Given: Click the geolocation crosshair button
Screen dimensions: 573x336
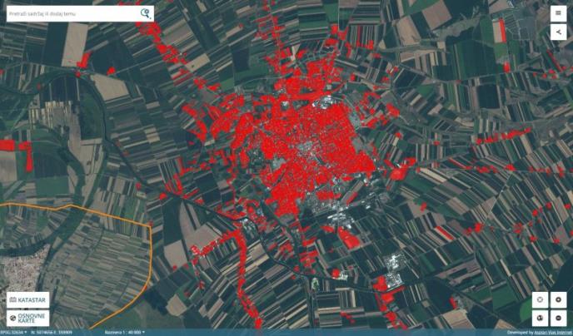Looking at the screenshot, I should click(x=540, y=300).
